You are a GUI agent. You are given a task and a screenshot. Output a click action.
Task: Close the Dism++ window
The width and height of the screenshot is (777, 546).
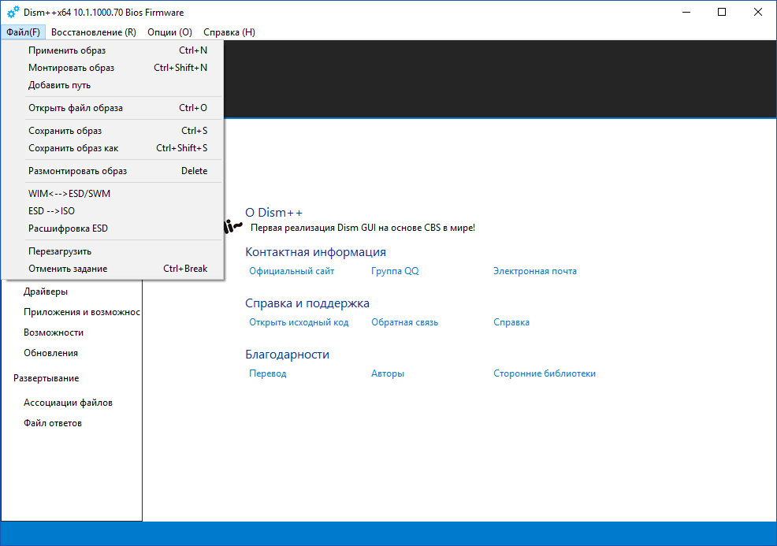point(757,12)
